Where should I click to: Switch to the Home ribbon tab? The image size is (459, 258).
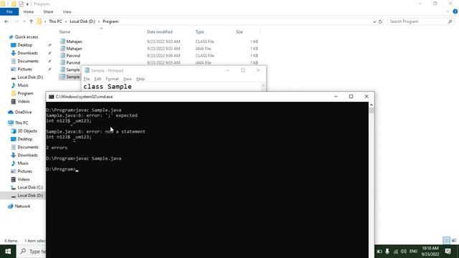(x=29, y=11)
